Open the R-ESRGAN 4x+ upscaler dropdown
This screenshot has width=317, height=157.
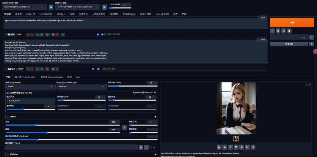pos(30,101)
